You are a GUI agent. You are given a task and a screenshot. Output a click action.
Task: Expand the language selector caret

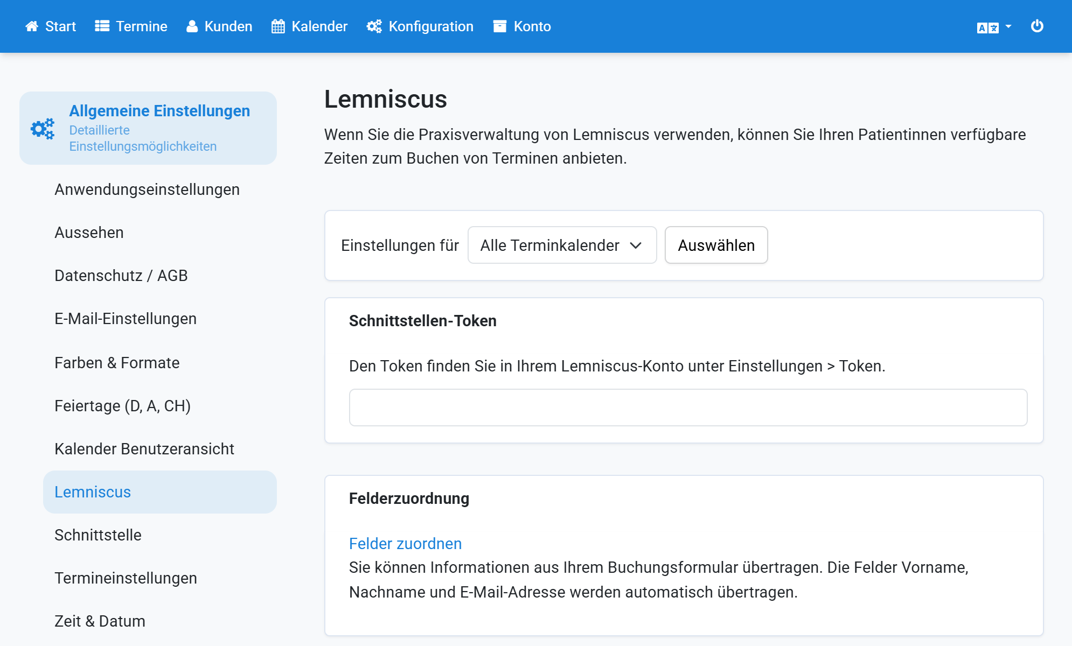pos(1008,26)
